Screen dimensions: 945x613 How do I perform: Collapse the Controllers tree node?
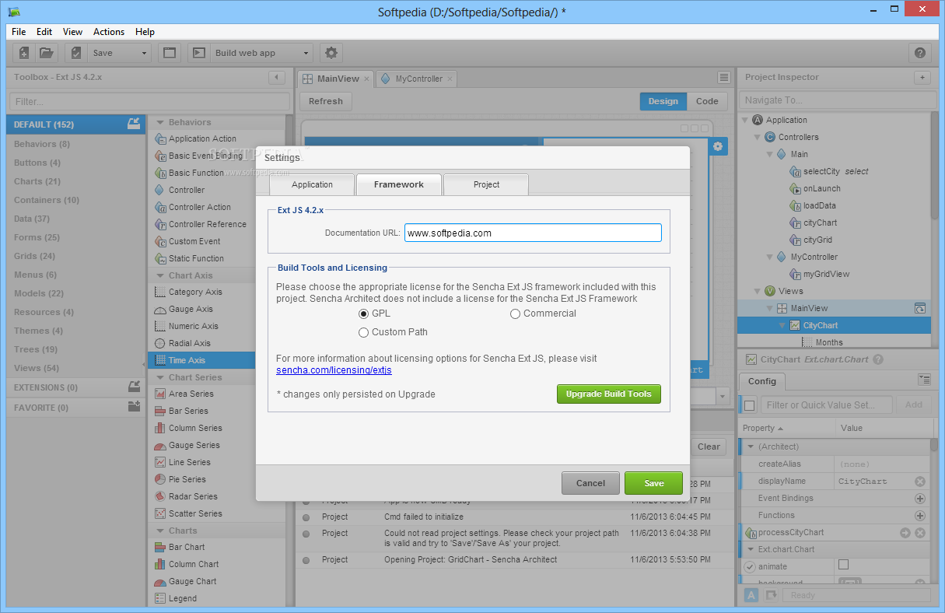coord(757,137)
